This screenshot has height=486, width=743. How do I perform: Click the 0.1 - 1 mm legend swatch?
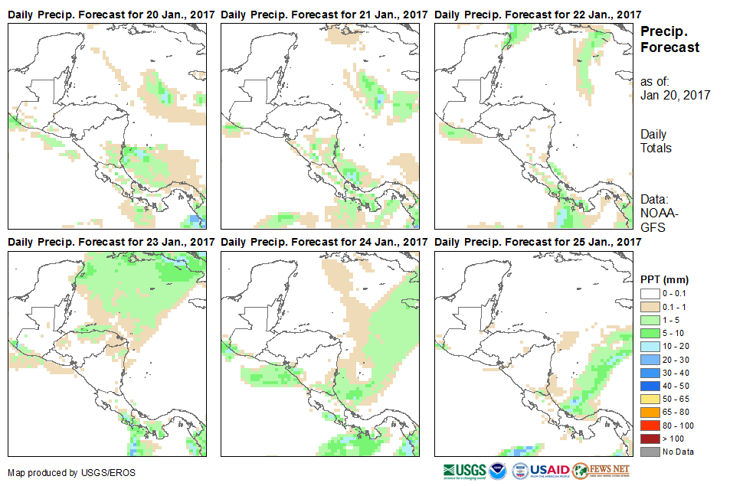point(649,306)
